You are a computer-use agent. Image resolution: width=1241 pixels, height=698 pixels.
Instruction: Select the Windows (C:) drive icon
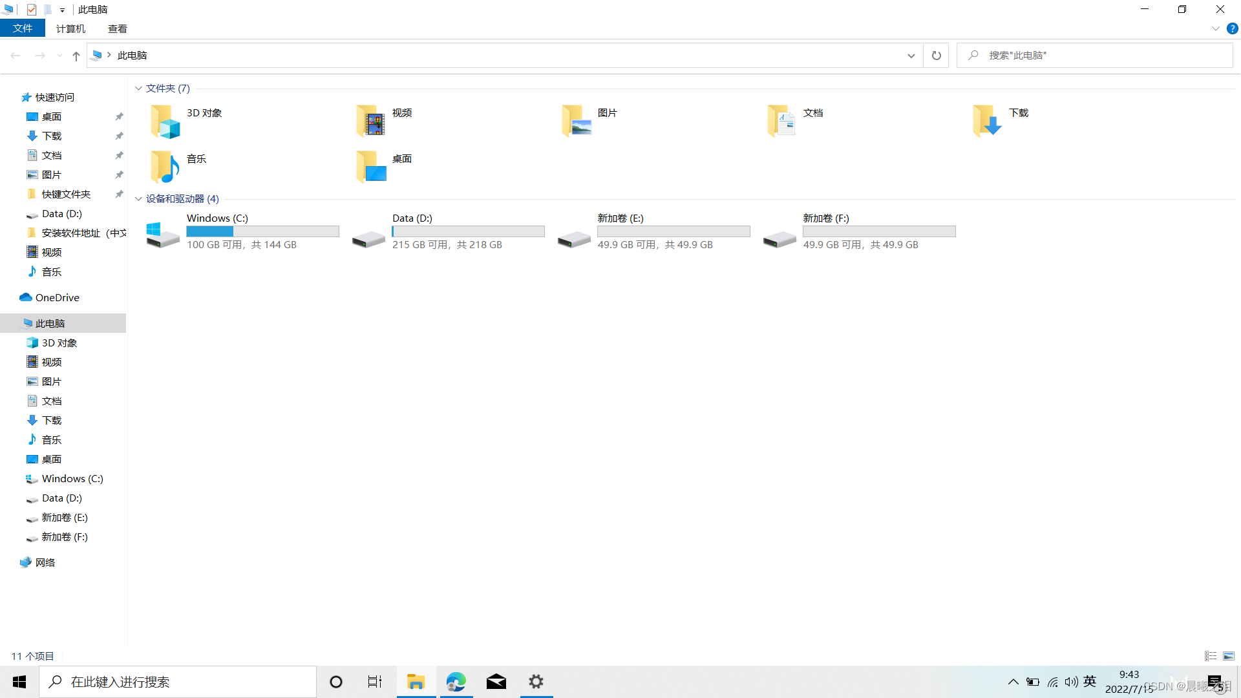pyautogui.click(x=163, y=234)
